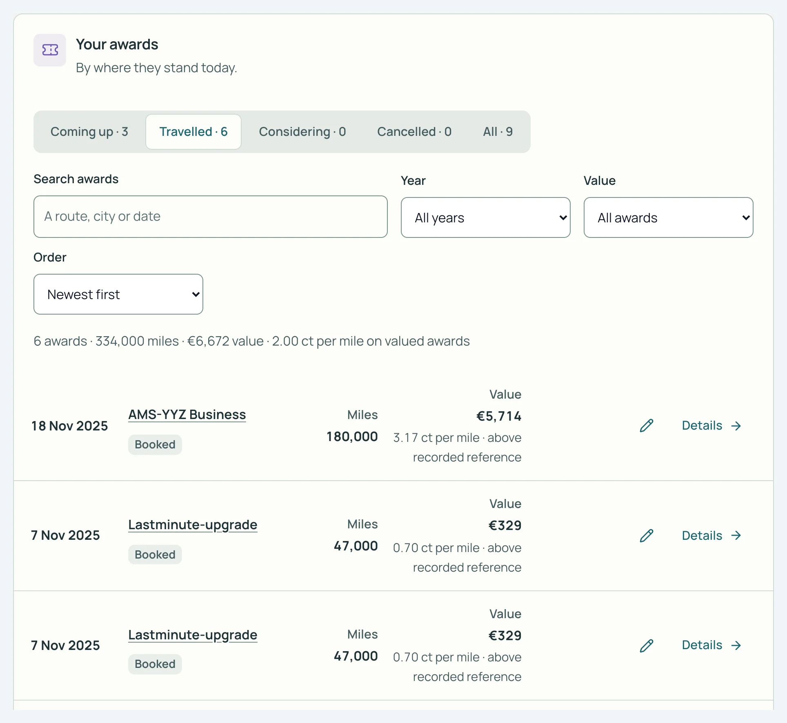Click the 6 awards · 334,000 miles summary line

click(x=251, y=341)
